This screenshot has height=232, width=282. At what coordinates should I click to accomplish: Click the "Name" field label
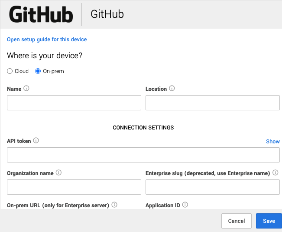click(x=14, y=89)
